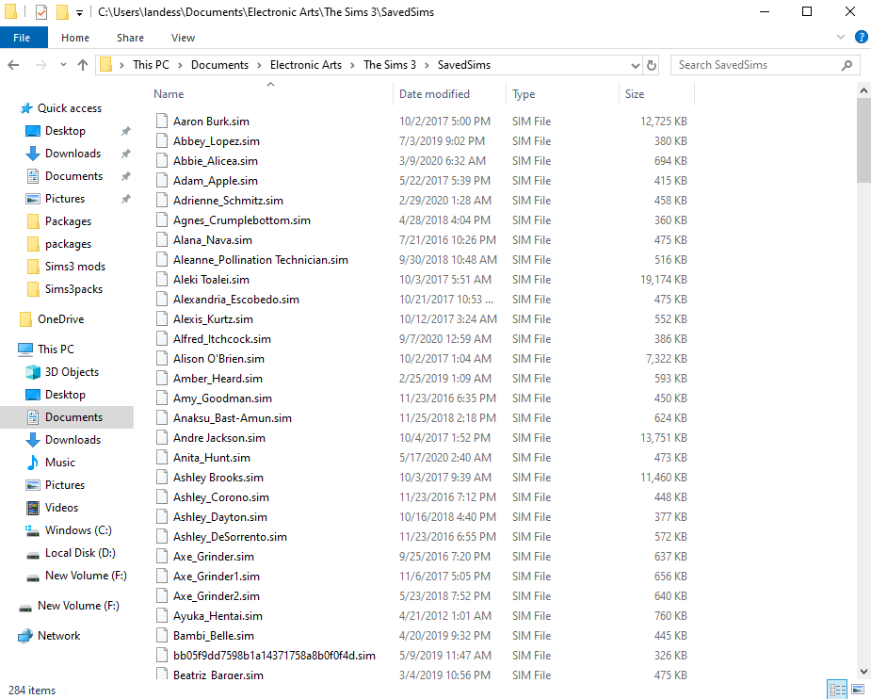Screen dimensions: 871x699
Task: Open the Explorer Help icon
Action: pyautogui.click(x=861, y=38)
